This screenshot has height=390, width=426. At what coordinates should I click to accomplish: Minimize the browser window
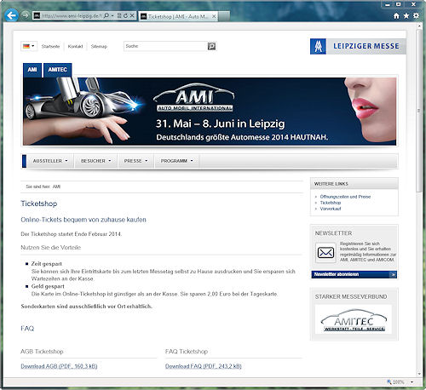pos(388,4)
